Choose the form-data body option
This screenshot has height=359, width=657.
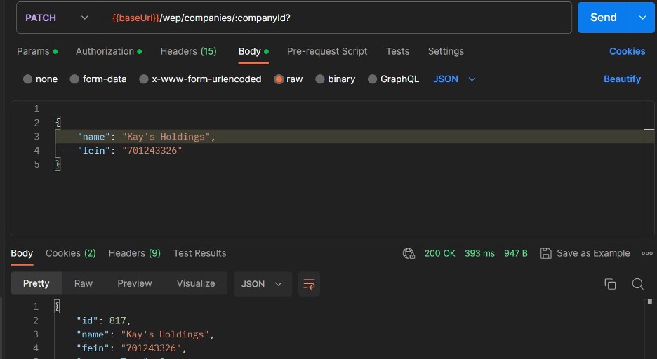click(x=74, y=79)
